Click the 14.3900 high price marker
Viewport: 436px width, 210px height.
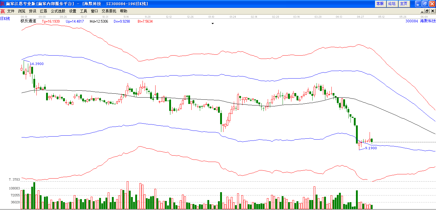(x=37, y=64)
